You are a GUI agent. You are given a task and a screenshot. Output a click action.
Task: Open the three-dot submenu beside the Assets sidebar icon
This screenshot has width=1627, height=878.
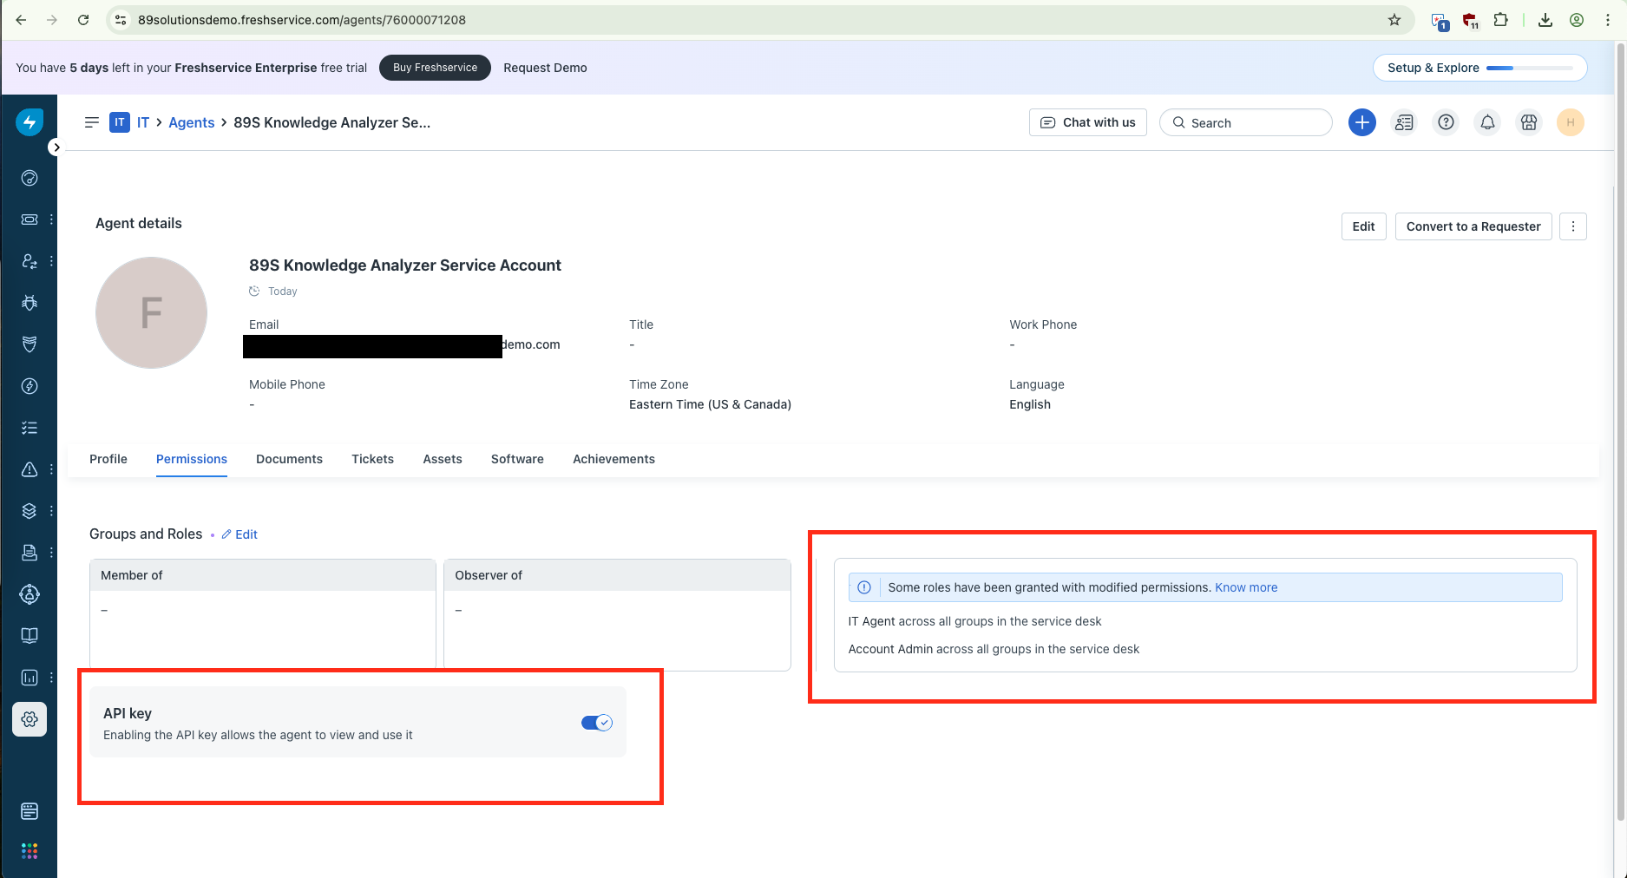pos(51,511)
